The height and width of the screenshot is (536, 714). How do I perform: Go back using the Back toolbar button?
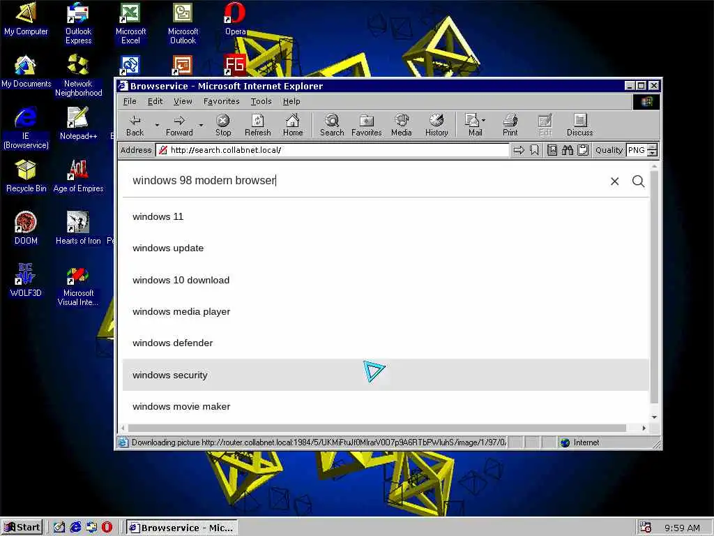click(x=135, y=125)
